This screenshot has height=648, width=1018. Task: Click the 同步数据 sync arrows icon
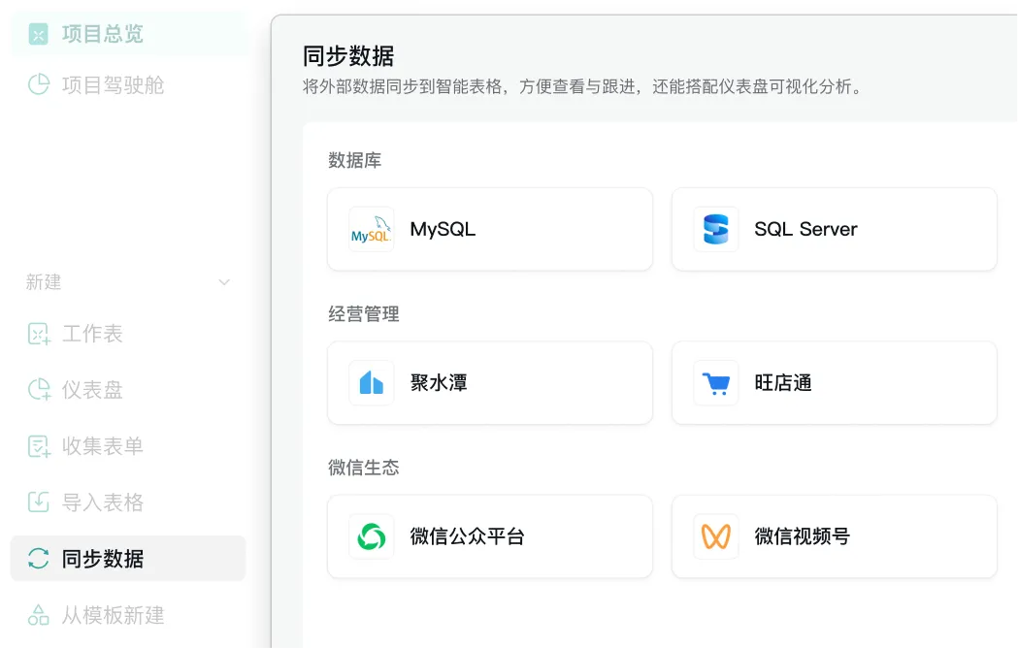coord(38,559)
